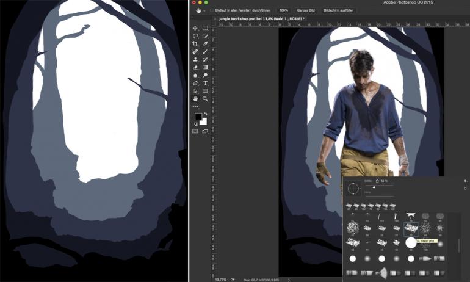This screenshot has height=282, width=470.
Task: Select the Eyedropper tool
Action: (205, 44)
